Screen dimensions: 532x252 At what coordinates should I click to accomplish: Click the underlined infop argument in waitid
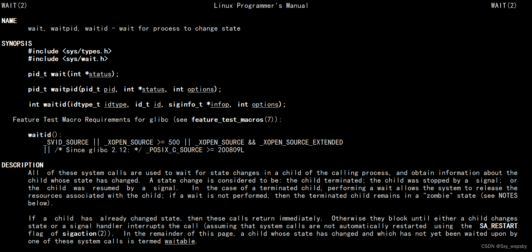pyautogui.click(x=220, y=104)
